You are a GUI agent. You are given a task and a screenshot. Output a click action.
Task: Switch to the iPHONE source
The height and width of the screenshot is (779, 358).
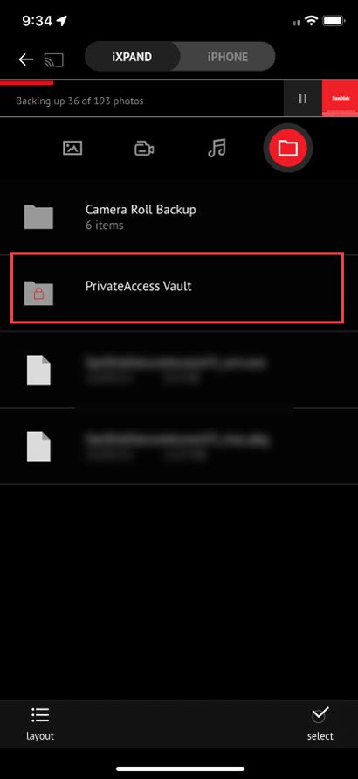coord(228,57)
